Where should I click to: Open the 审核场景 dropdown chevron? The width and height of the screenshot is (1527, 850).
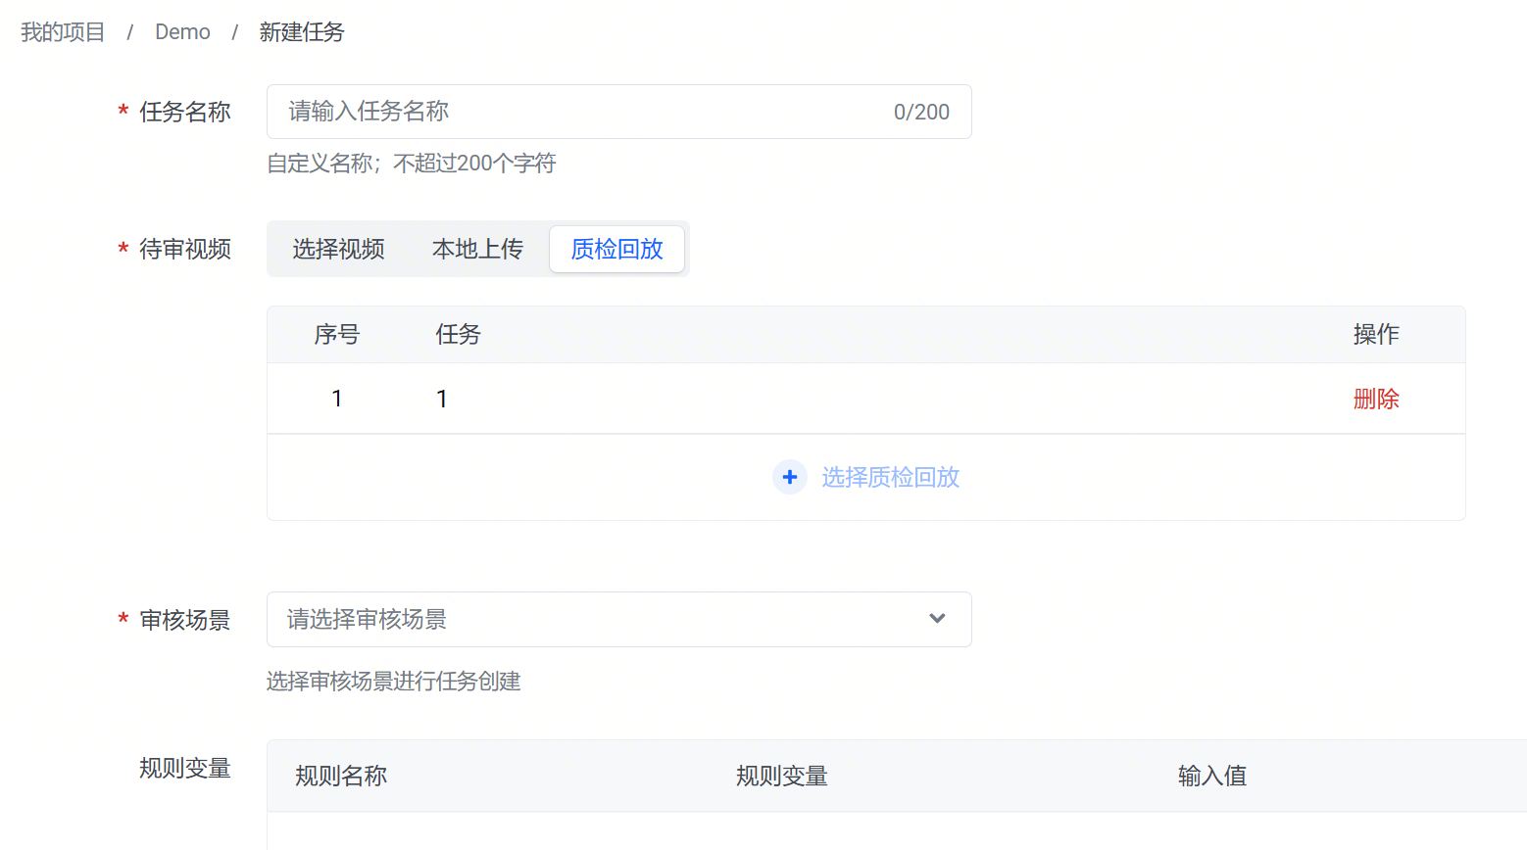coord(937,619)
